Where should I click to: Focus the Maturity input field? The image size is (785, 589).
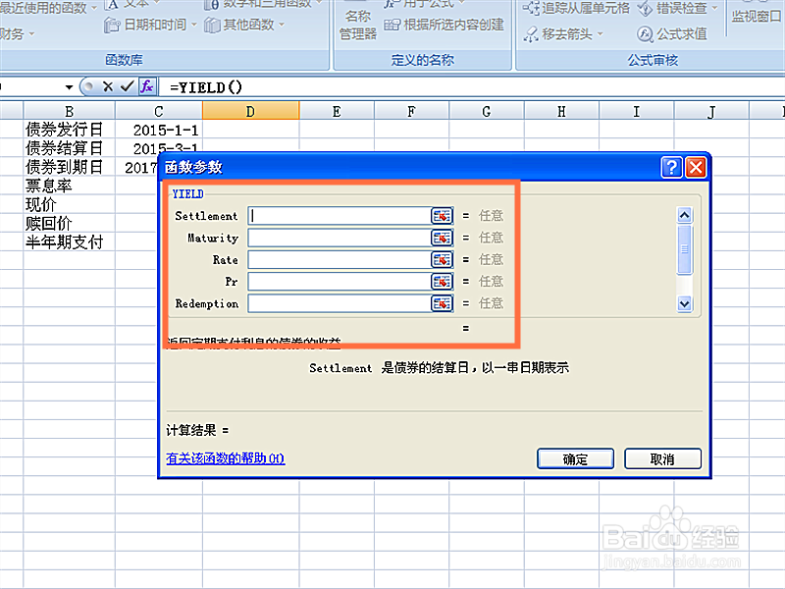(340, 238)
